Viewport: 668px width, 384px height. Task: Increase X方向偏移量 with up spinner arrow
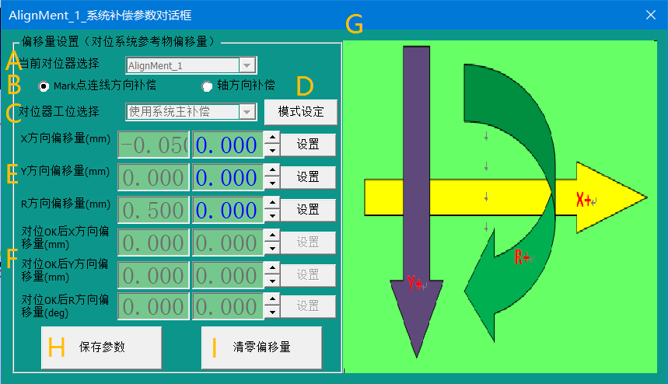(x=271, y=138)
